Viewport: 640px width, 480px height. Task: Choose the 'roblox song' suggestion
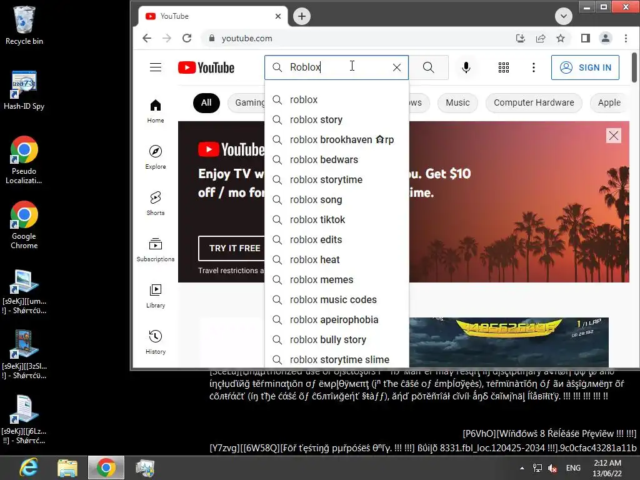pos(337,199)
